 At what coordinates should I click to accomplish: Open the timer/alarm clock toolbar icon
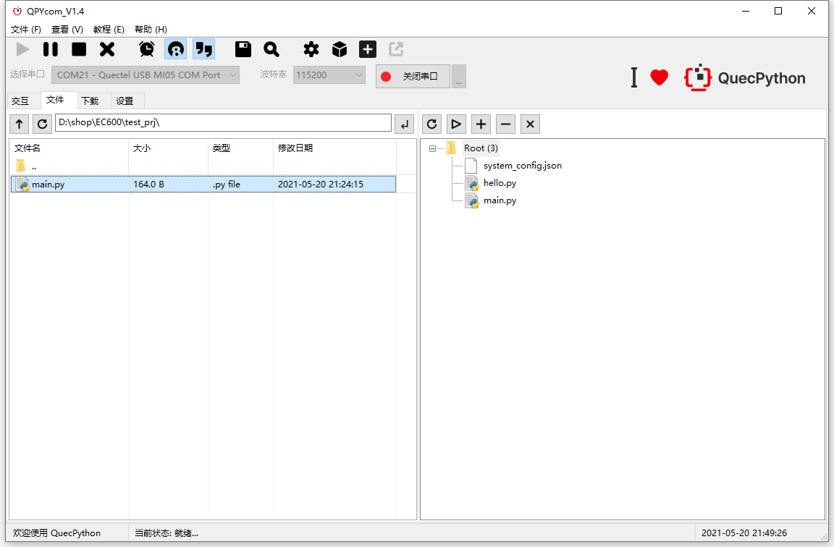coord(147,49)
